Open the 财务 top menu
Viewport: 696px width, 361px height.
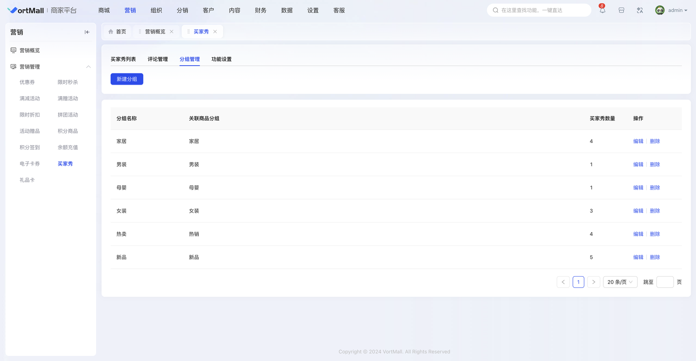(x=261, y=10)
